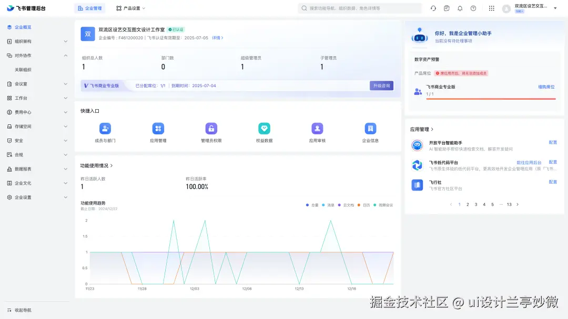The width and height of the screenshot is (568, 319).
Task: Open the 详情 certification details link
Action: coord(217,38)
